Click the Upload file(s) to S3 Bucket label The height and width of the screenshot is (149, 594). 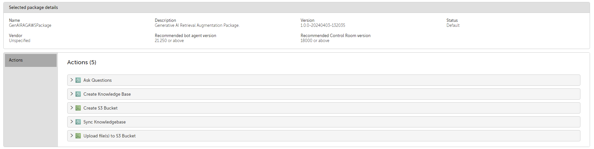pyautogui.click(x=109, y=136)
